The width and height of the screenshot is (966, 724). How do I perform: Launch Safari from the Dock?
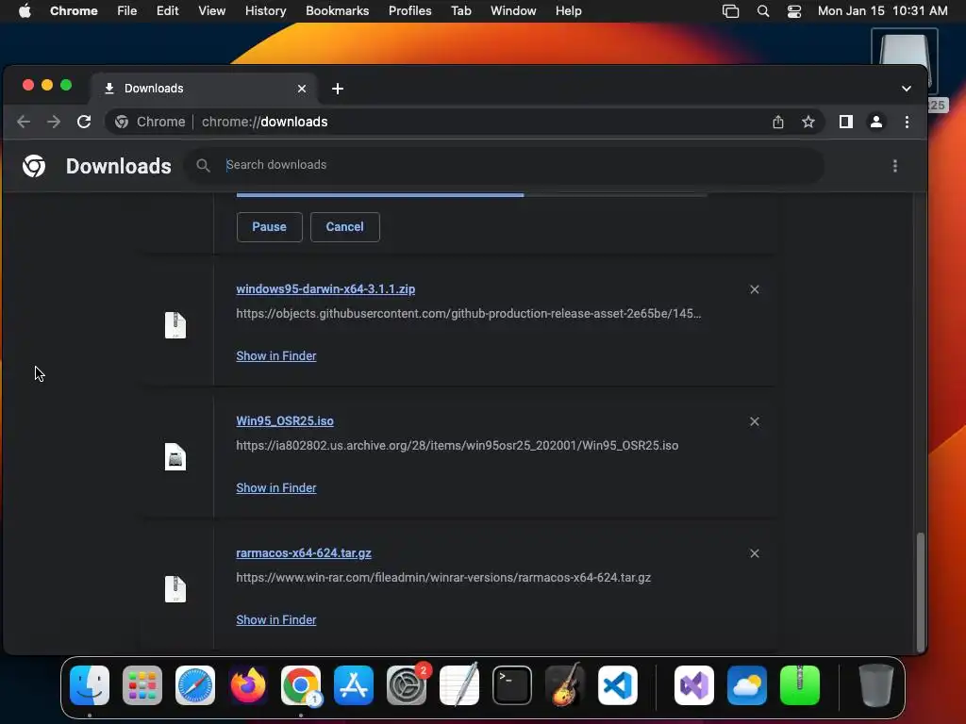(x=195, y=685)
